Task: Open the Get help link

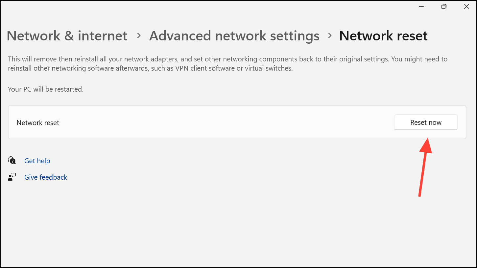Action: pos(37,161)
